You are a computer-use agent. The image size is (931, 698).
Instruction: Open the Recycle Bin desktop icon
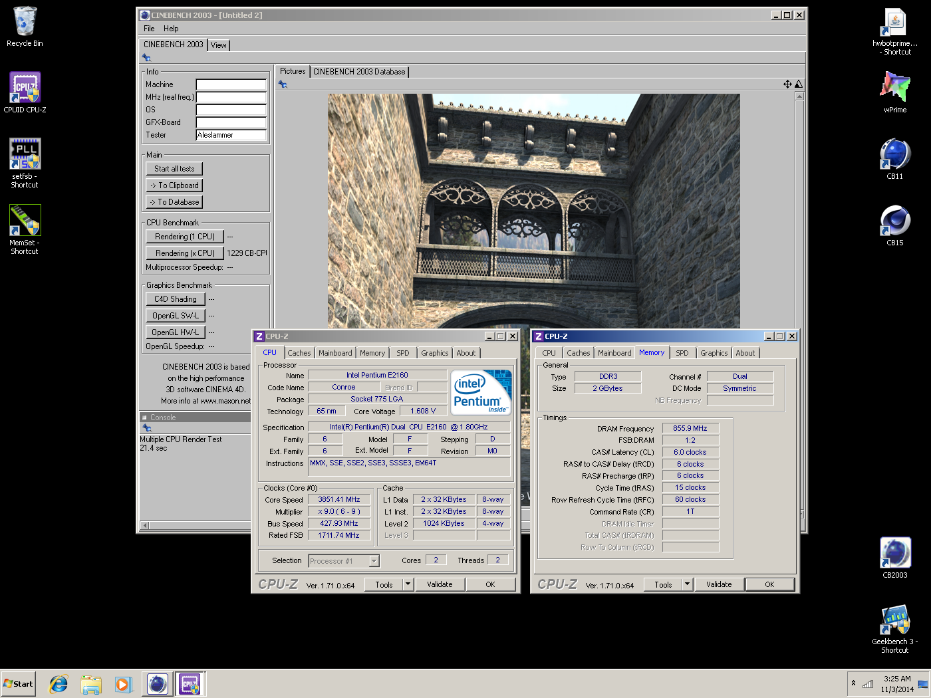25,27
